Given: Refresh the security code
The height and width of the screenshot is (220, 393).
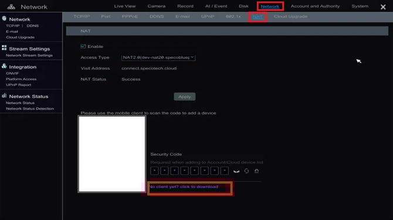Looking at the screenshot, I should 246,171.
